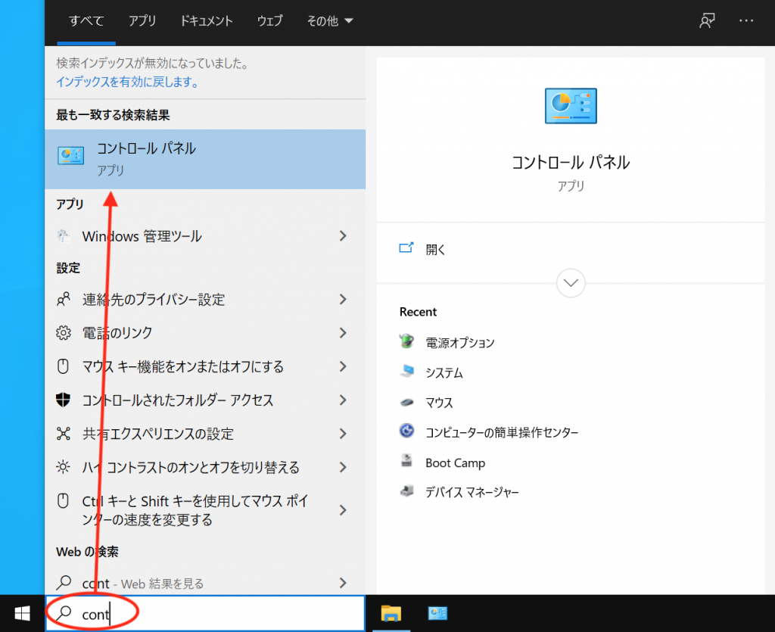This screenshot has height=632, width=775.
Task: Open Boot Camp from Recent list
Action: pyautogui.click(x=455, y=462)
